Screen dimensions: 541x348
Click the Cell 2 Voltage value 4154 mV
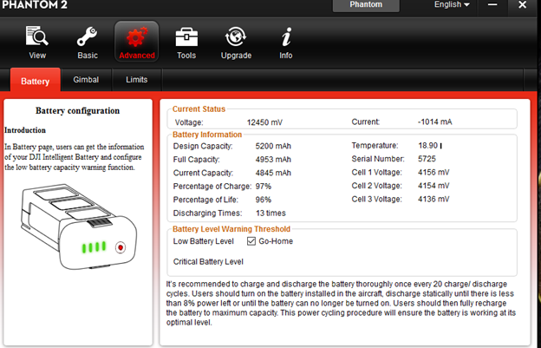[433, 186]
